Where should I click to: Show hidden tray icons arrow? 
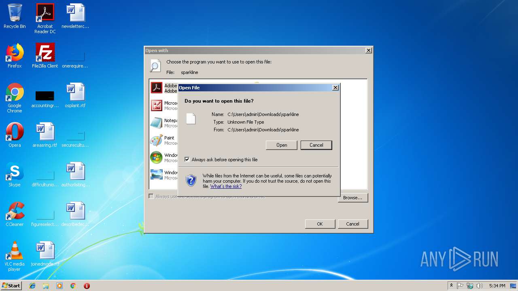coord(452,286)
